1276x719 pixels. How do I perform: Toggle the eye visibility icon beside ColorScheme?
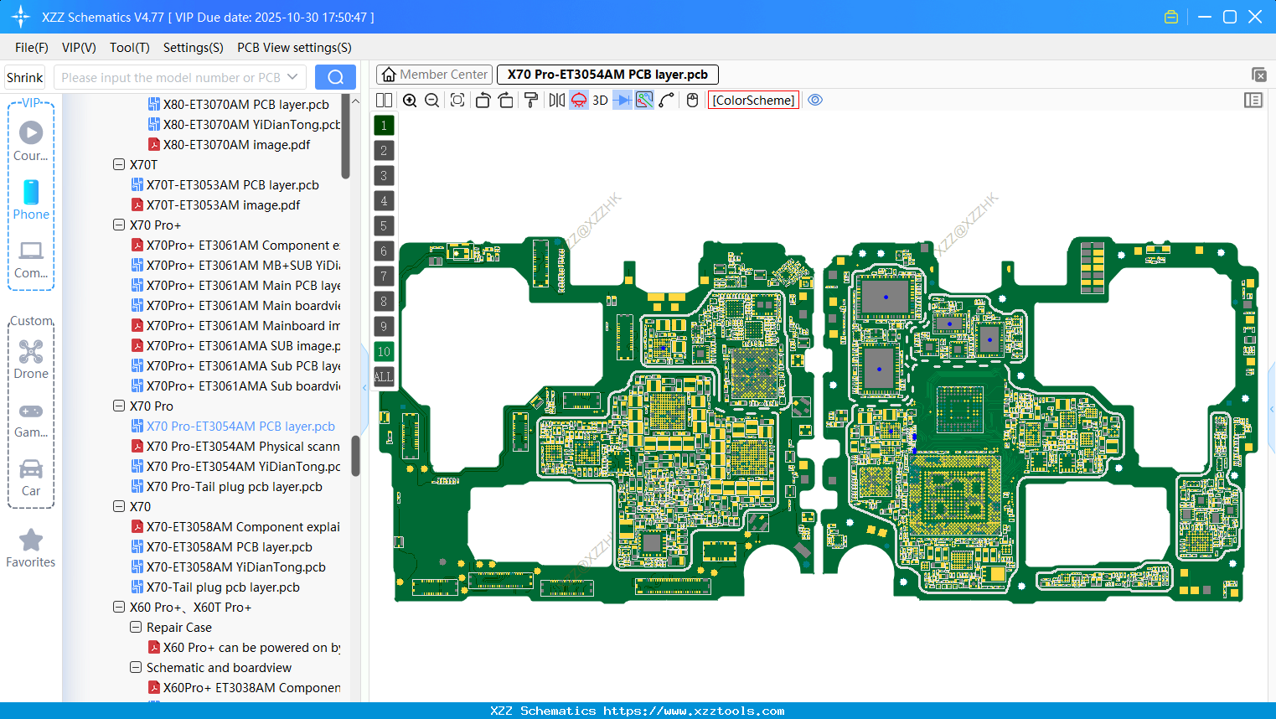[x=815, y=100]
